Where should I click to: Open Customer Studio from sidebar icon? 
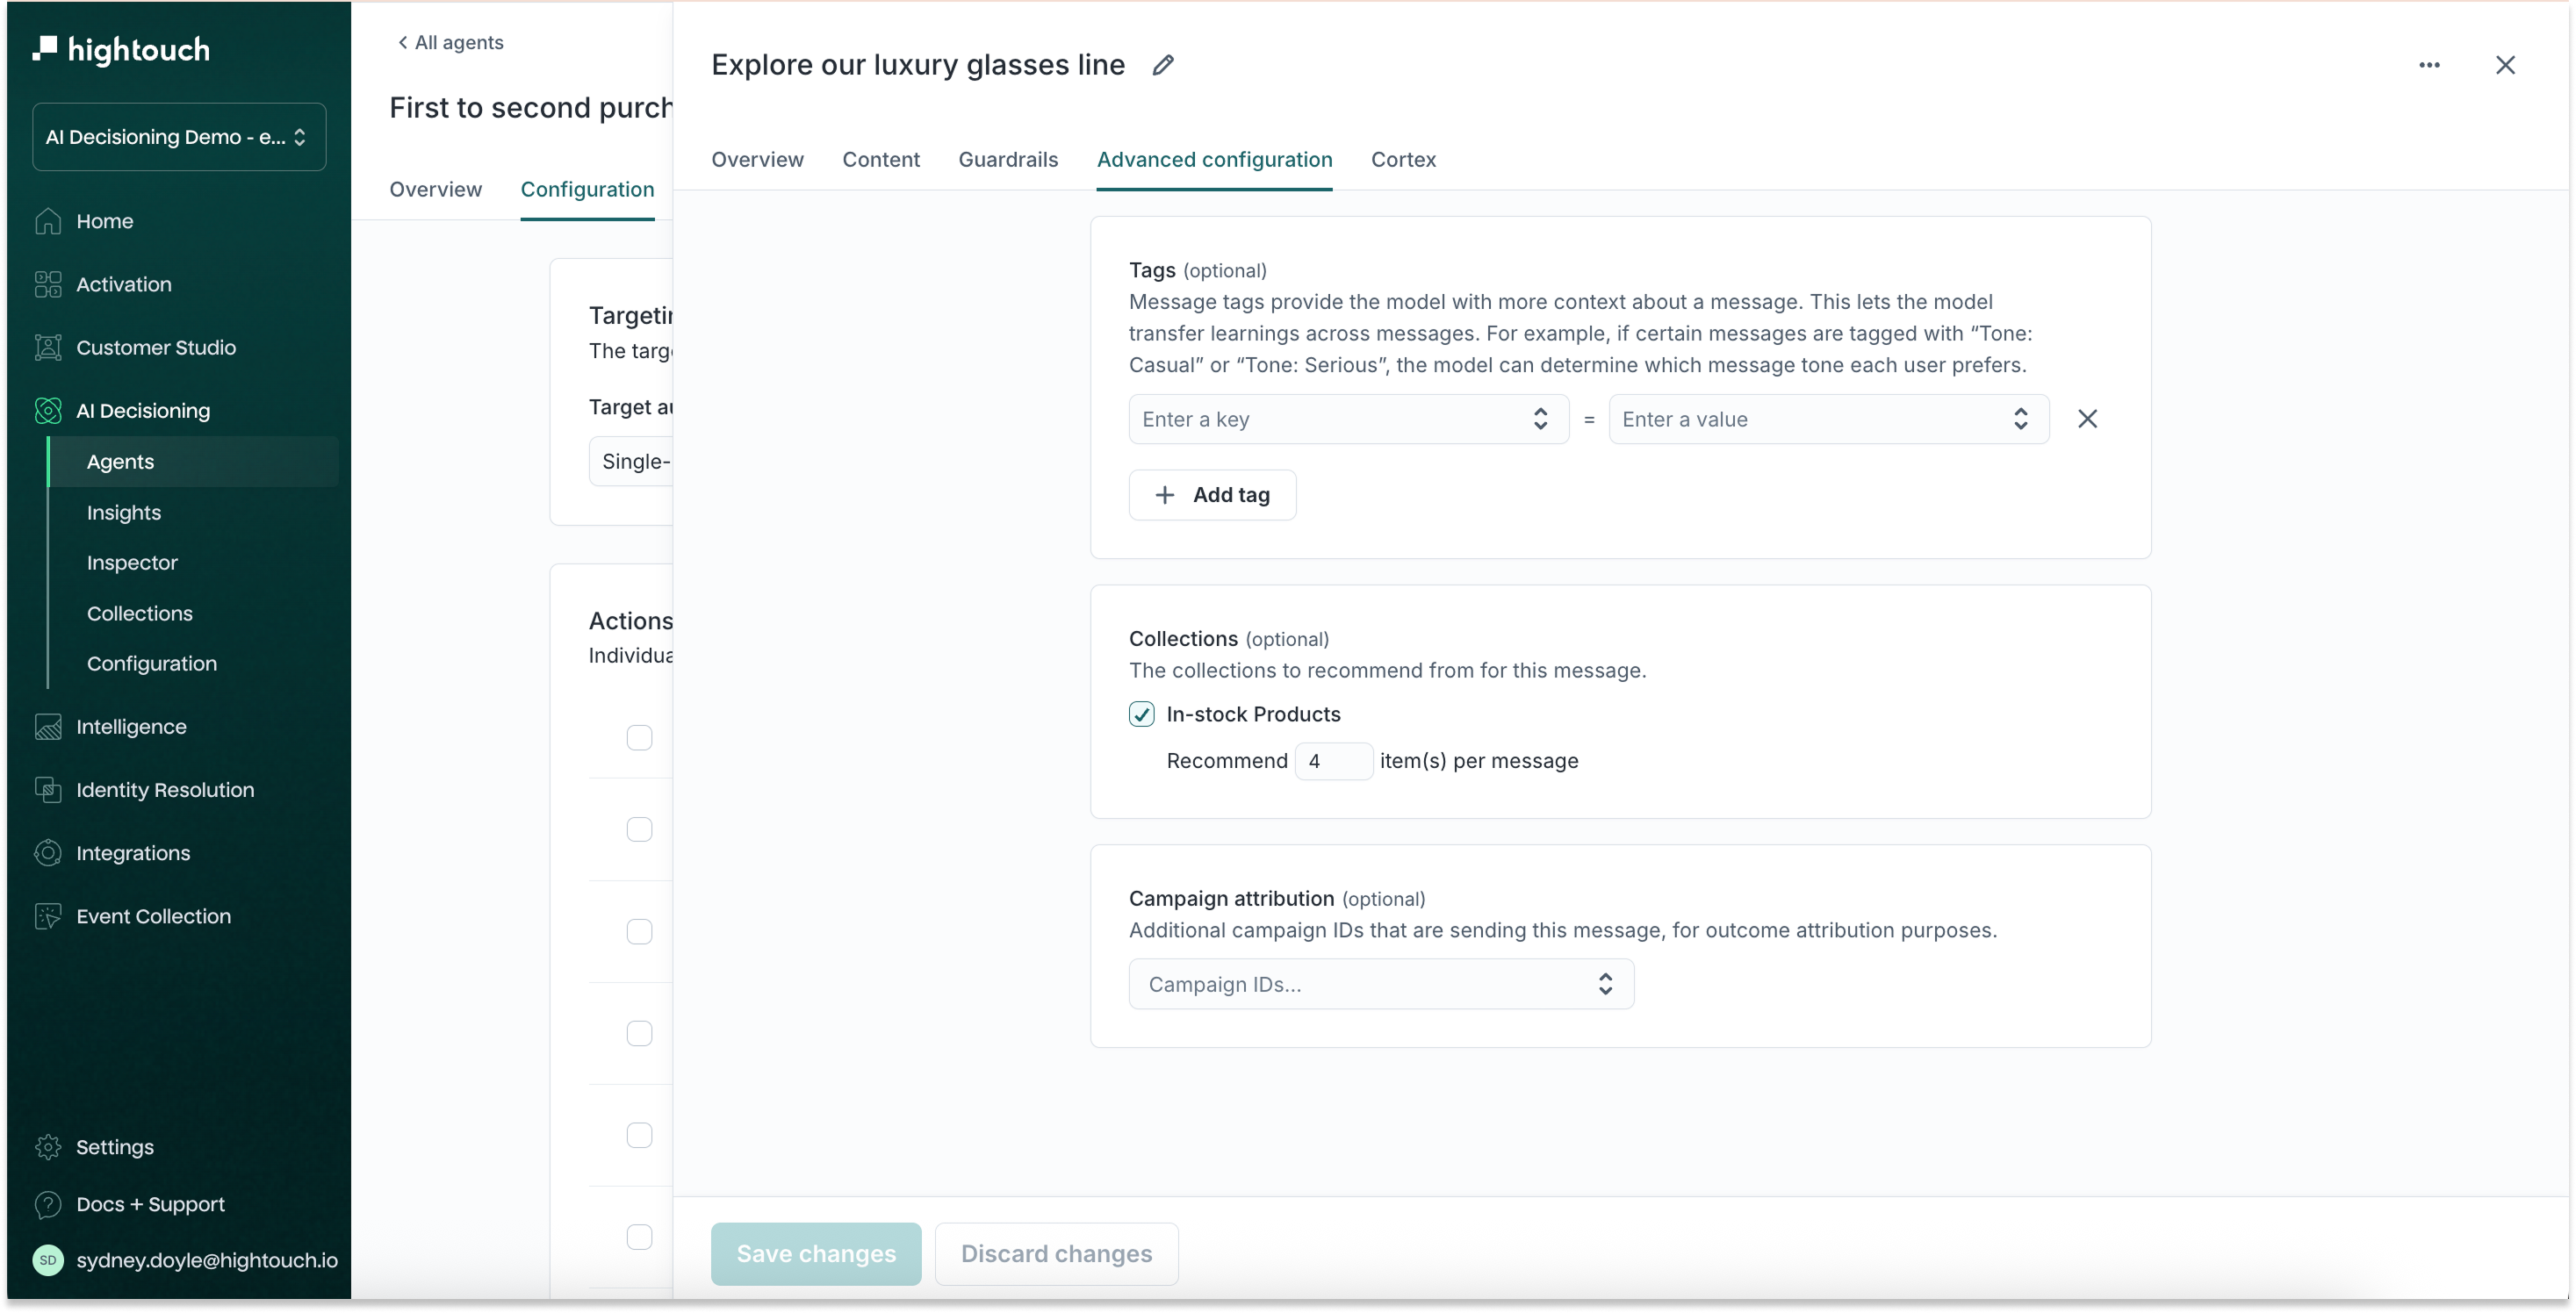coord(48,347)
